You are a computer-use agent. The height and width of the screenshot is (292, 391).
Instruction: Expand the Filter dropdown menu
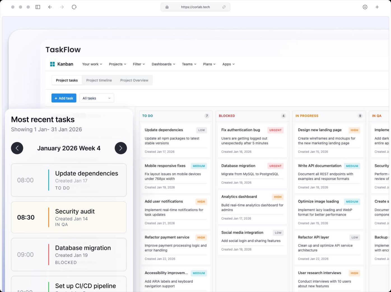(x=139, y=64)
